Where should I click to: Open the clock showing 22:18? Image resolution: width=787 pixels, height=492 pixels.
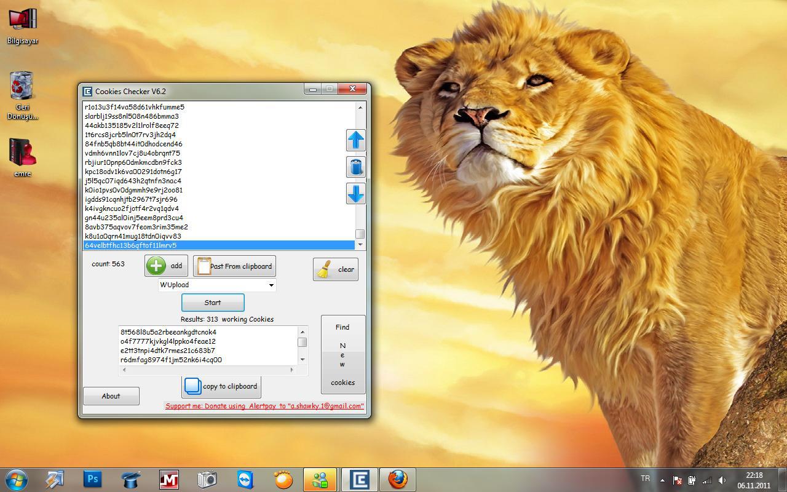tap(754, 480)
